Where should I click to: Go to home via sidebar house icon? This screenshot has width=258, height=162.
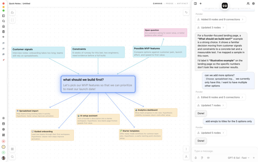(x=4, y=26)
